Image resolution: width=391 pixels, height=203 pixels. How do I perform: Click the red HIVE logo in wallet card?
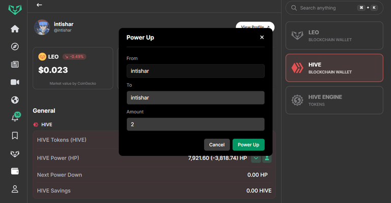tap(297, 68)
